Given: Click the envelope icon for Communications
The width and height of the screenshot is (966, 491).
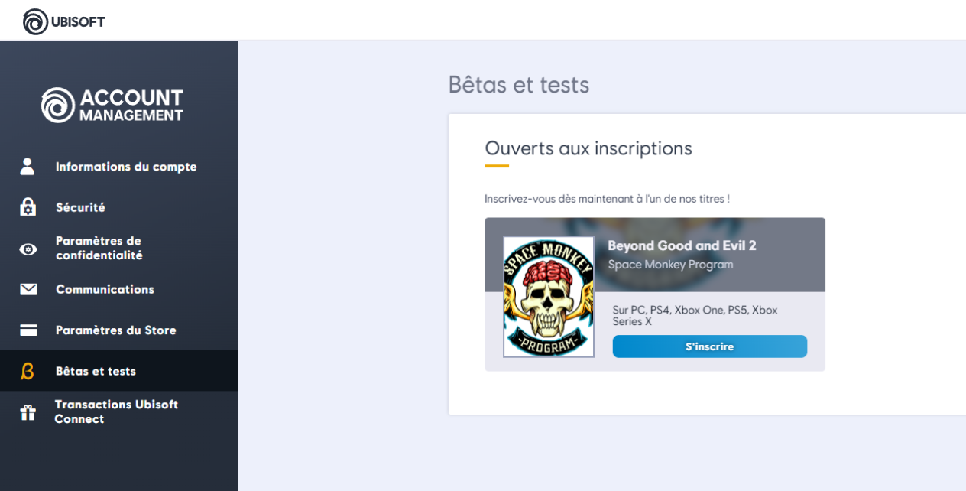Looking at the screenshot, I should (28, 289).
